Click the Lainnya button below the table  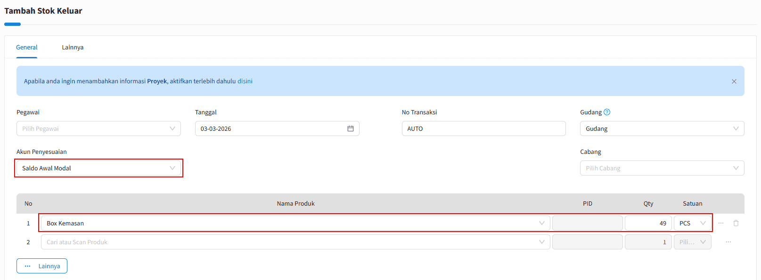[42, 266]
